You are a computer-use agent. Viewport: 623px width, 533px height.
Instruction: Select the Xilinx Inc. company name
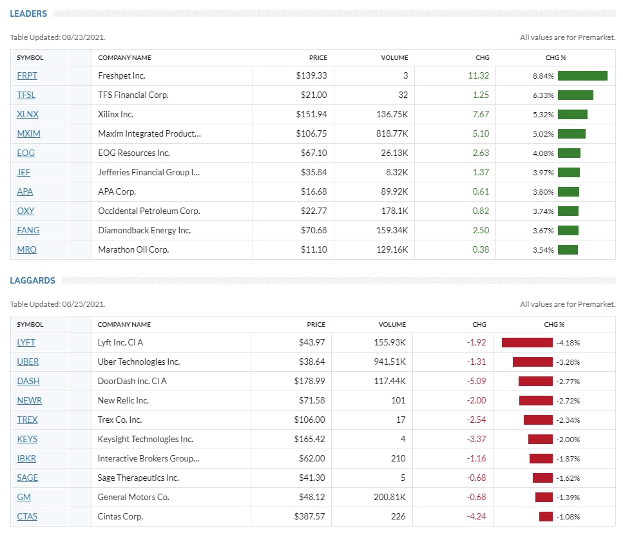[x=115, y=115]
